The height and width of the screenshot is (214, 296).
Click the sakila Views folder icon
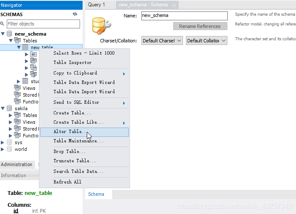[17, 122]
